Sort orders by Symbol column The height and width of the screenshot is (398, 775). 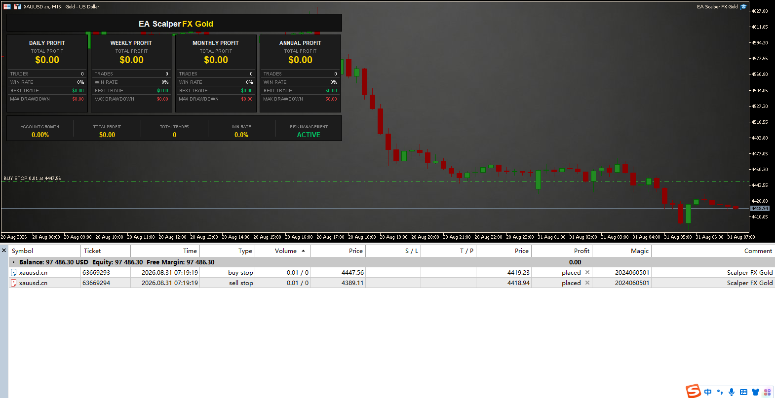coord(44,251)
